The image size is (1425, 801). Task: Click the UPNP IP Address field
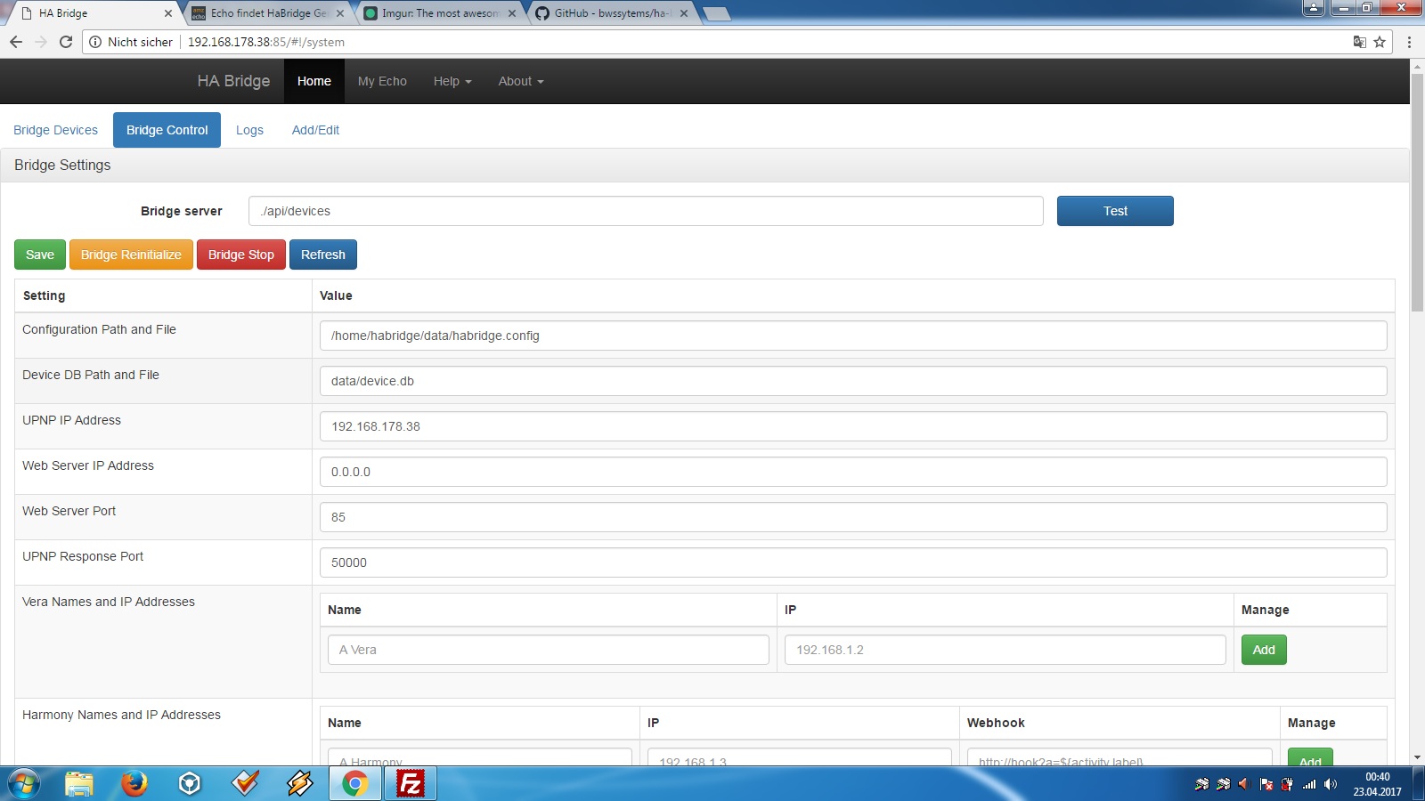point(853,426)
